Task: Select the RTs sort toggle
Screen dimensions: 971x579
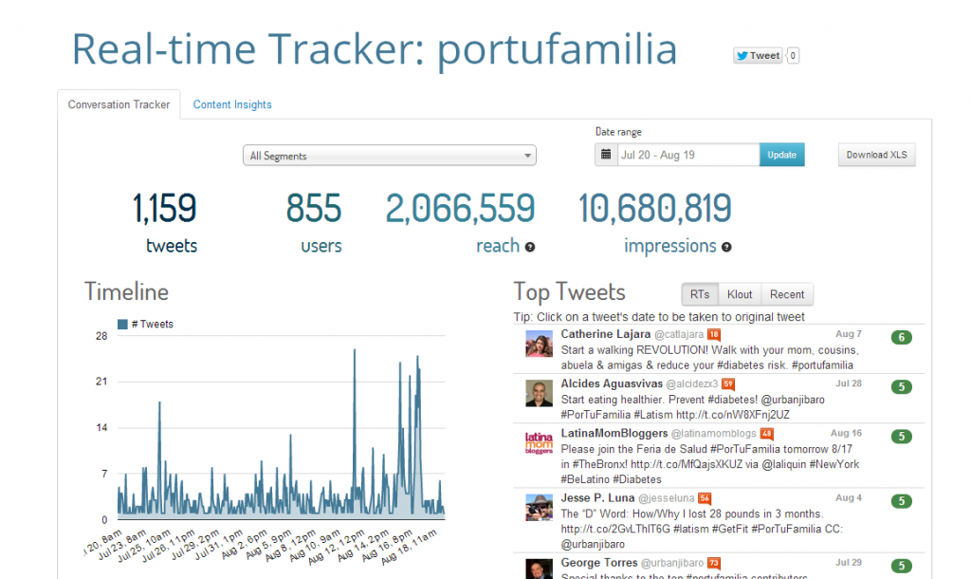Action: [700, 294]
